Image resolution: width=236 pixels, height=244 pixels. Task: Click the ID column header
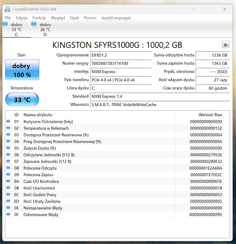point(17,115)
